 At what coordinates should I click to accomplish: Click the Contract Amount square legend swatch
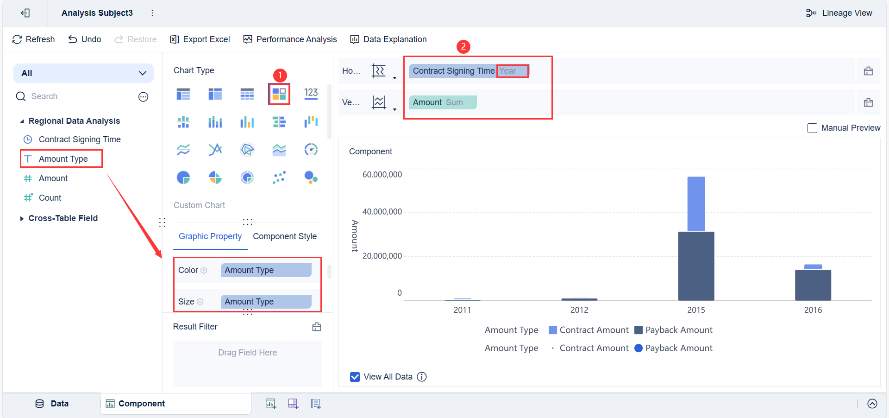click(x=553, y=330)
